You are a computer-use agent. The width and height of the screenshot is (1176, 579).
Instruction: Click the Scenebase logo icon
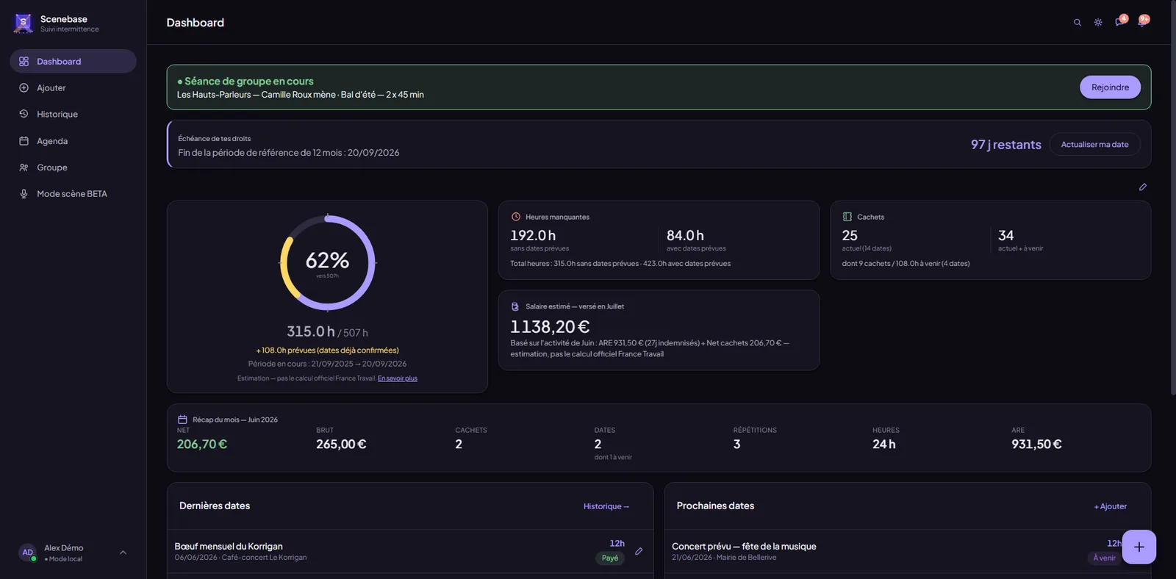(24, 24)
